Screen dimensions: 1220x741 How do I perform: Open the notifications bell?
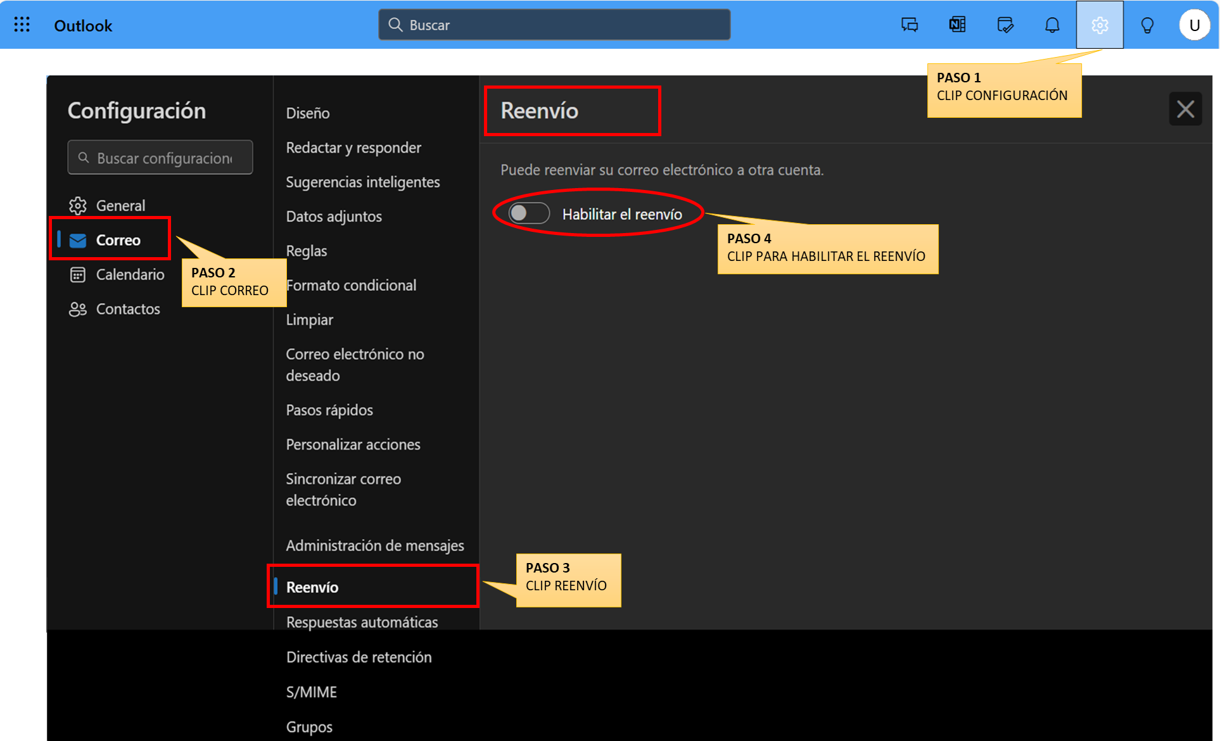(x=1052, y=25)
